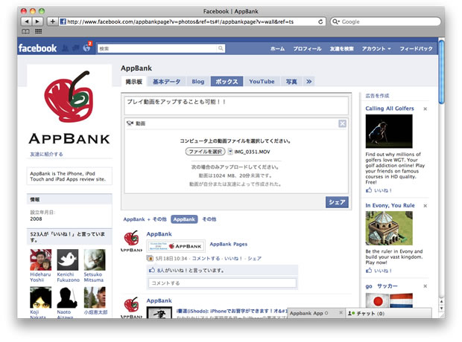Screen dimensions: 462x342
Task: Open Facebook notifications globe icon
Action: 87,48
